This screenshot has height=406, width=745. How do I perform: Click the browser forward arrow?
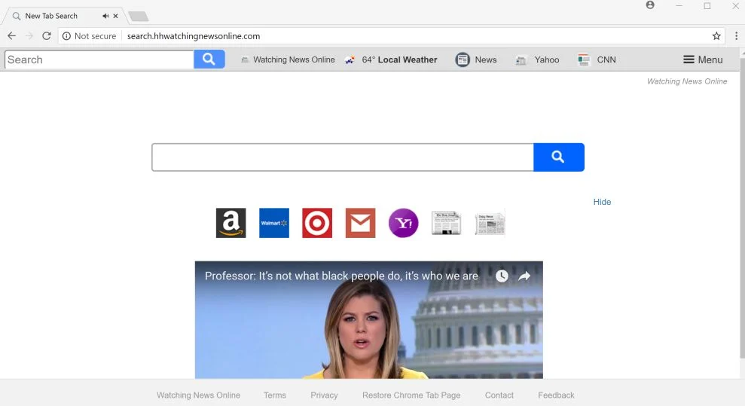pos(29,36)
